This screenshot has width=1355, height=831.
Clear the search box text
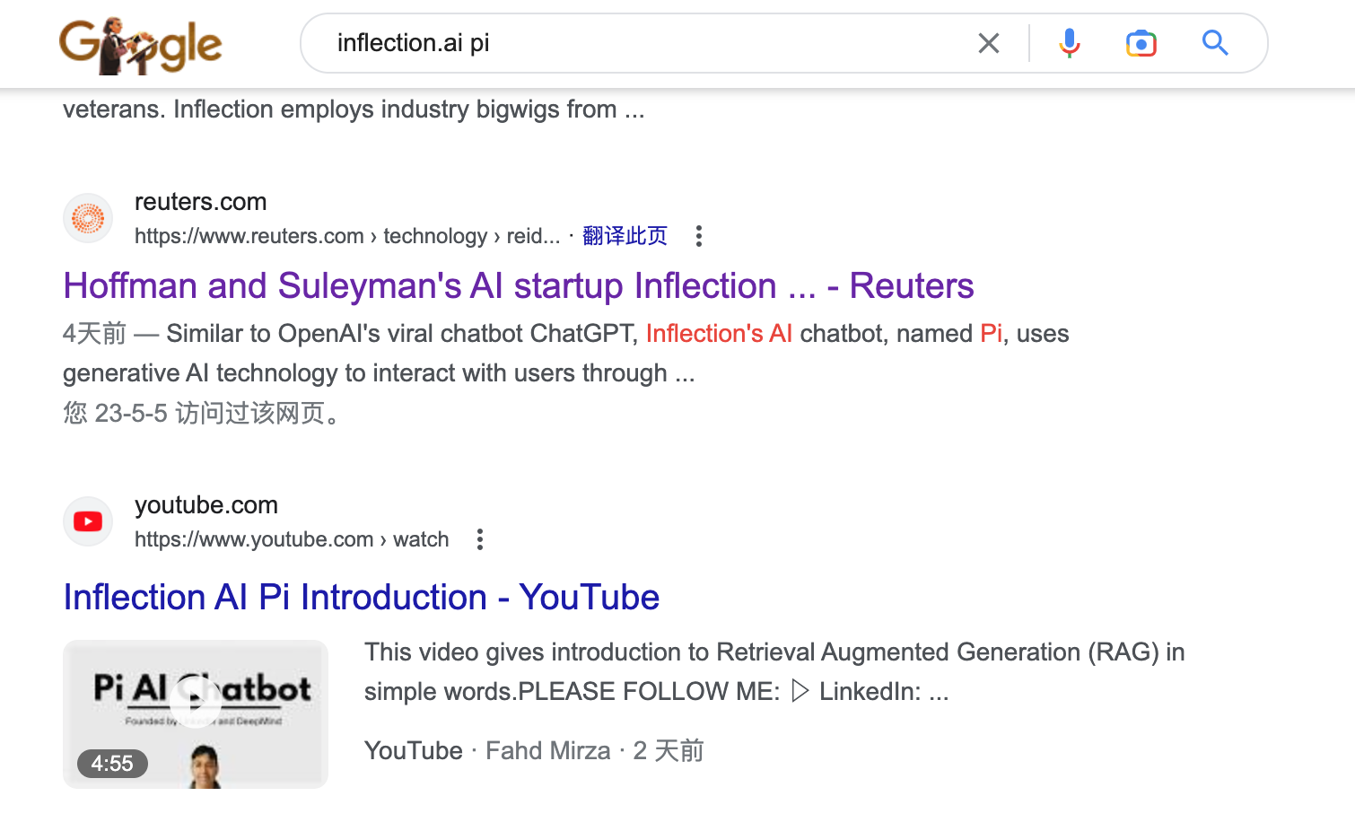tap(988, 43)
